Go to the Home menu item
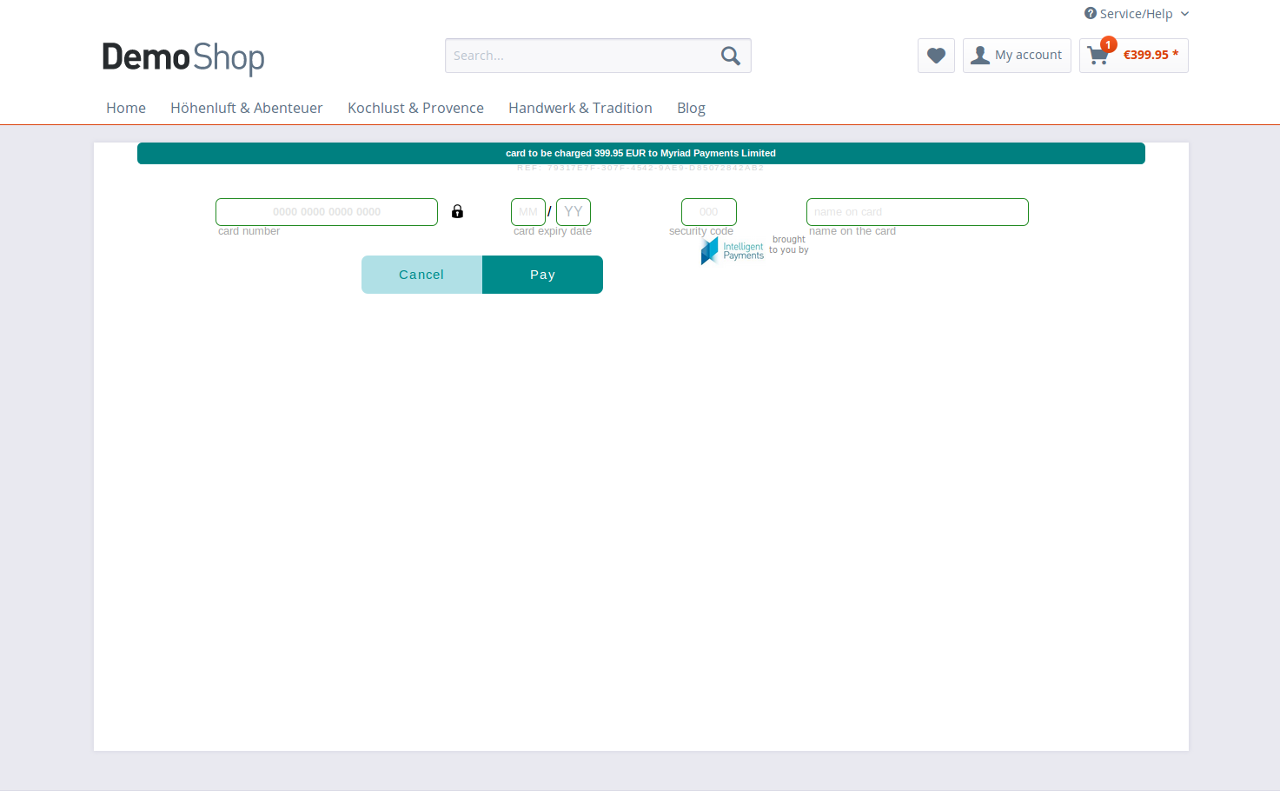 [x=126, y=108]
